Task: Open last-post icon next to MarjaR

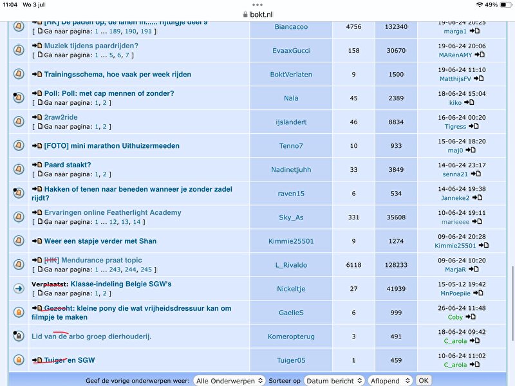Action: [474, 269]
